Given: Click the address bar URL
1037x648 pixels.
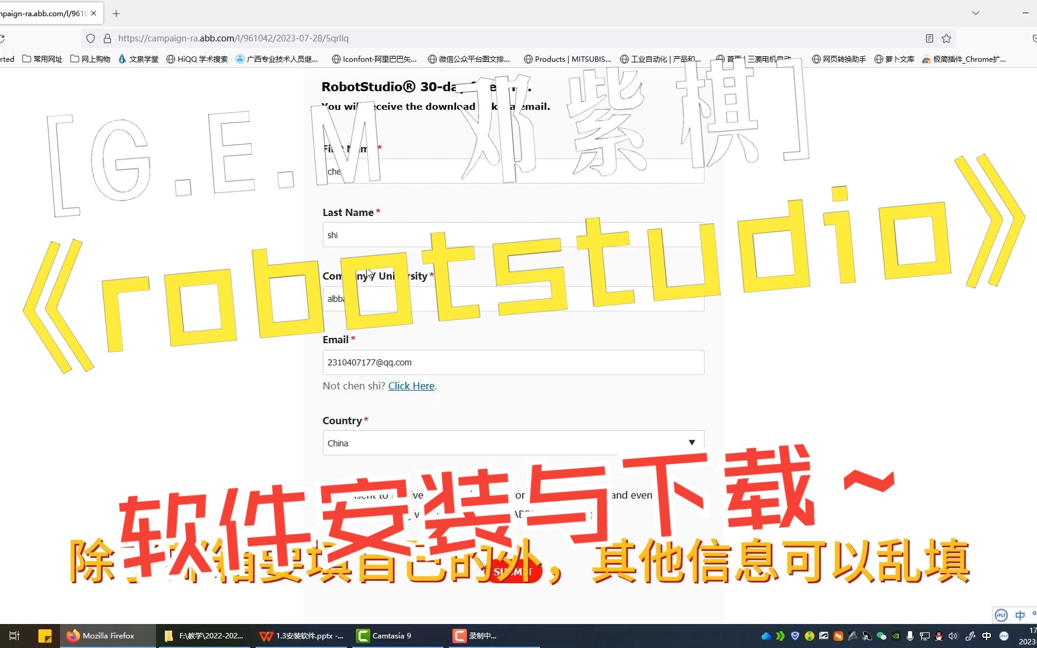Looking at the screenshot, I should tap(233, 38).
